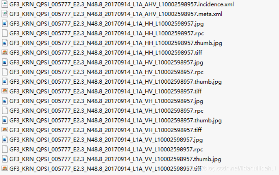Screen dimensions: 279x175
Task: Select the AHV incidence.xml file name
Action: click(122, 4)
